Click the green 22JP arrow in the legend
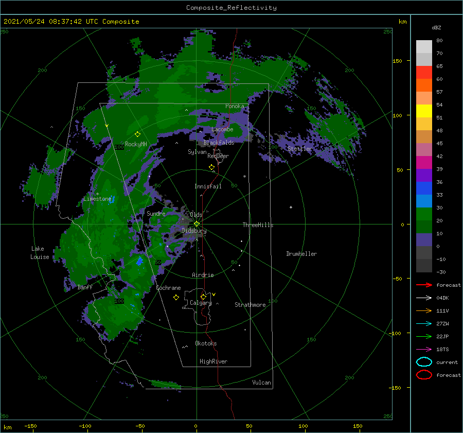Screen dimensions: 463x433 [424, 336]
